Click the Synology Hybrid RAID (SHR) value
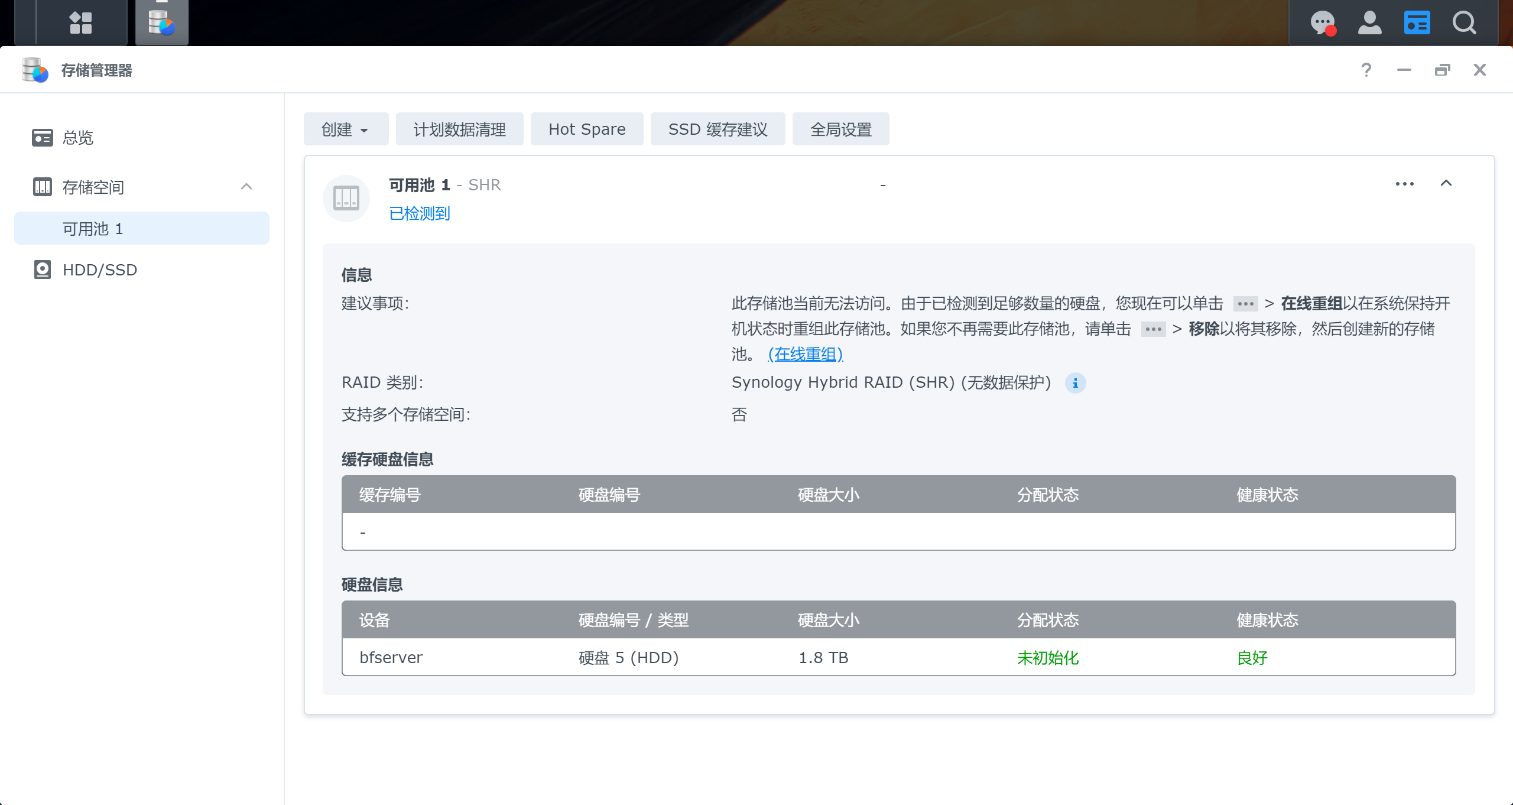The width and height of the screenshot is (1513, 805). click(891, 382)
